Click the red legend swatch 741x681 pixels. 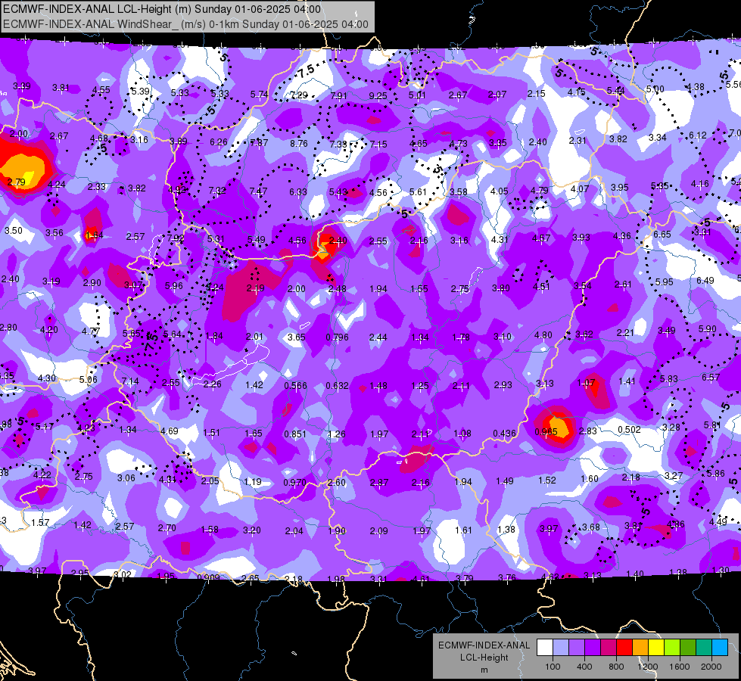coord(624,648)
